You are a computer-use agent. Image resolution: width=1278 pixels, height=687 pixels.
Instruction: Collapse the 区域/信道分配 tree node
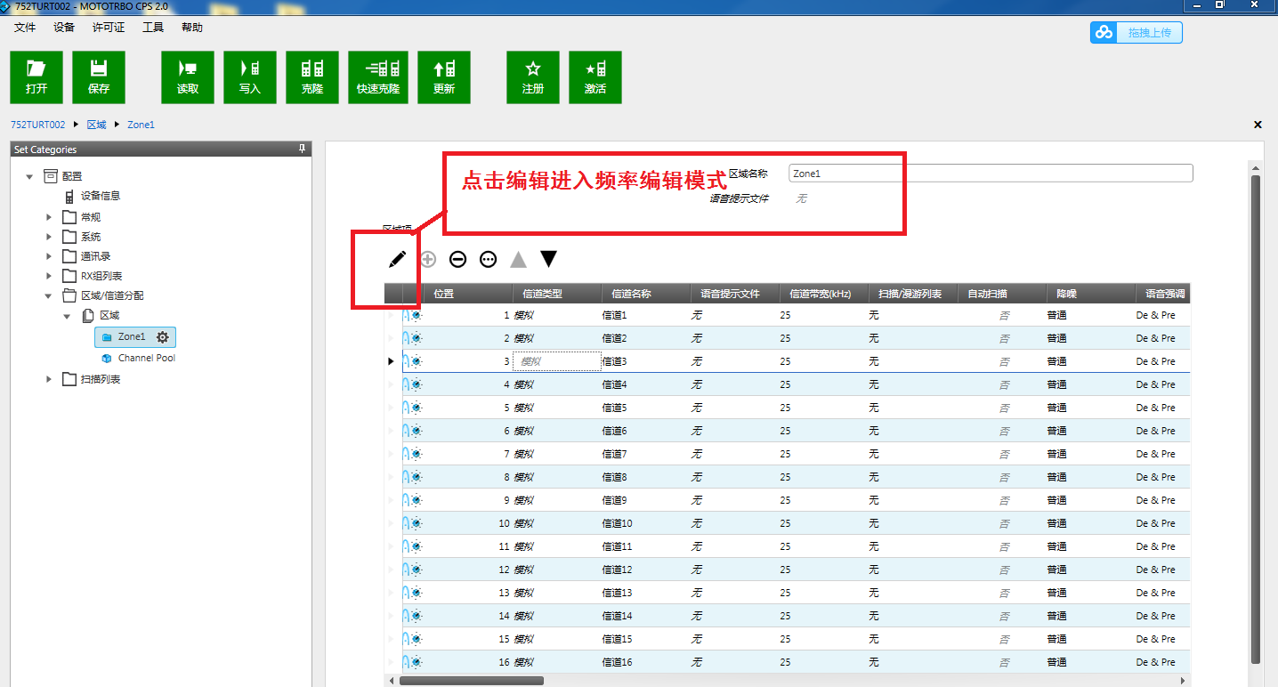[x=49, y=295]
